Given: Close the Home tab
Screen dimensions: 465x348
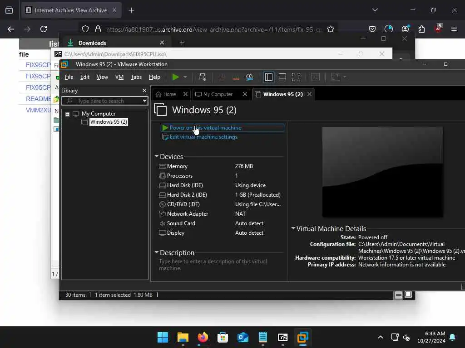Looking at the screenshot, I should 185,94.
